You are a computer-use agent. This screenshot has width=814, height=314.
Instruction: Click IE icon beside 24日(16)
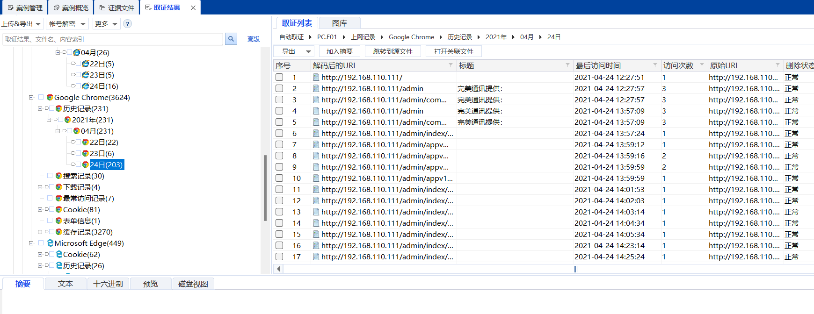86,86
